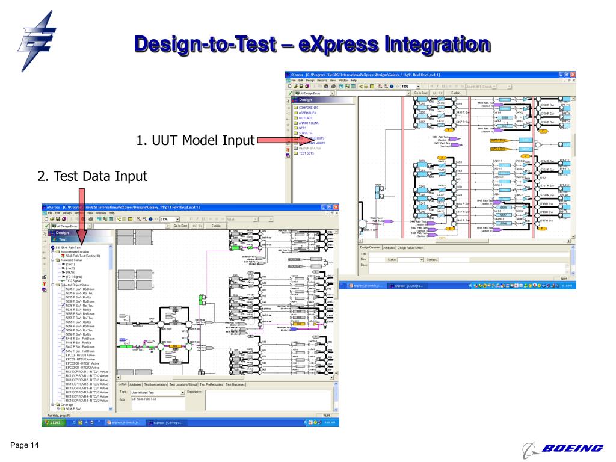Screen dimensions: 616x462
Task: Click Save icon in upper eXpress window toolbar
Action: (x=301, y=87)
